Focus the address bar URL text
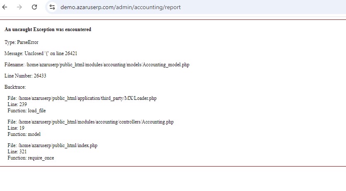 (x=120, y=7)
